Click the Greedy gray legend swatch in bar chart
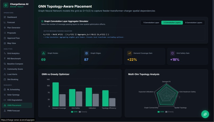This screenshot has width=214, height=122. pos(80,112)
